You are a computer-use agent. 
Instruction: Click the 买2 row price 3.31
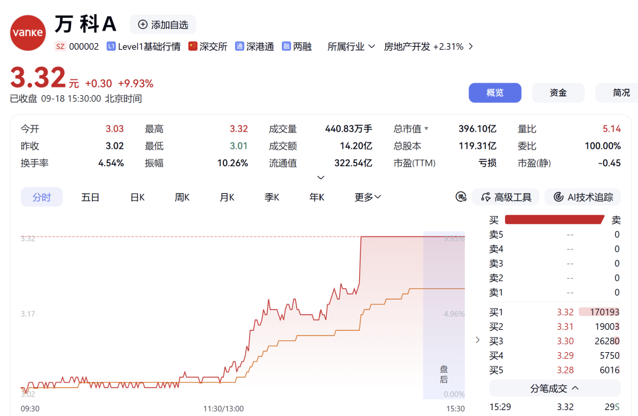[565, 326]
